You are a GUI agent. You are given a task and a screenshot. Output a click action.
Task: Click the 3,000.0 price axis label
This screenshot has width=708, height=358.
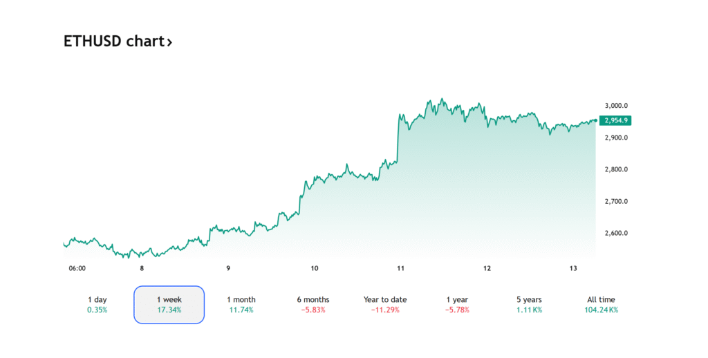616,106
